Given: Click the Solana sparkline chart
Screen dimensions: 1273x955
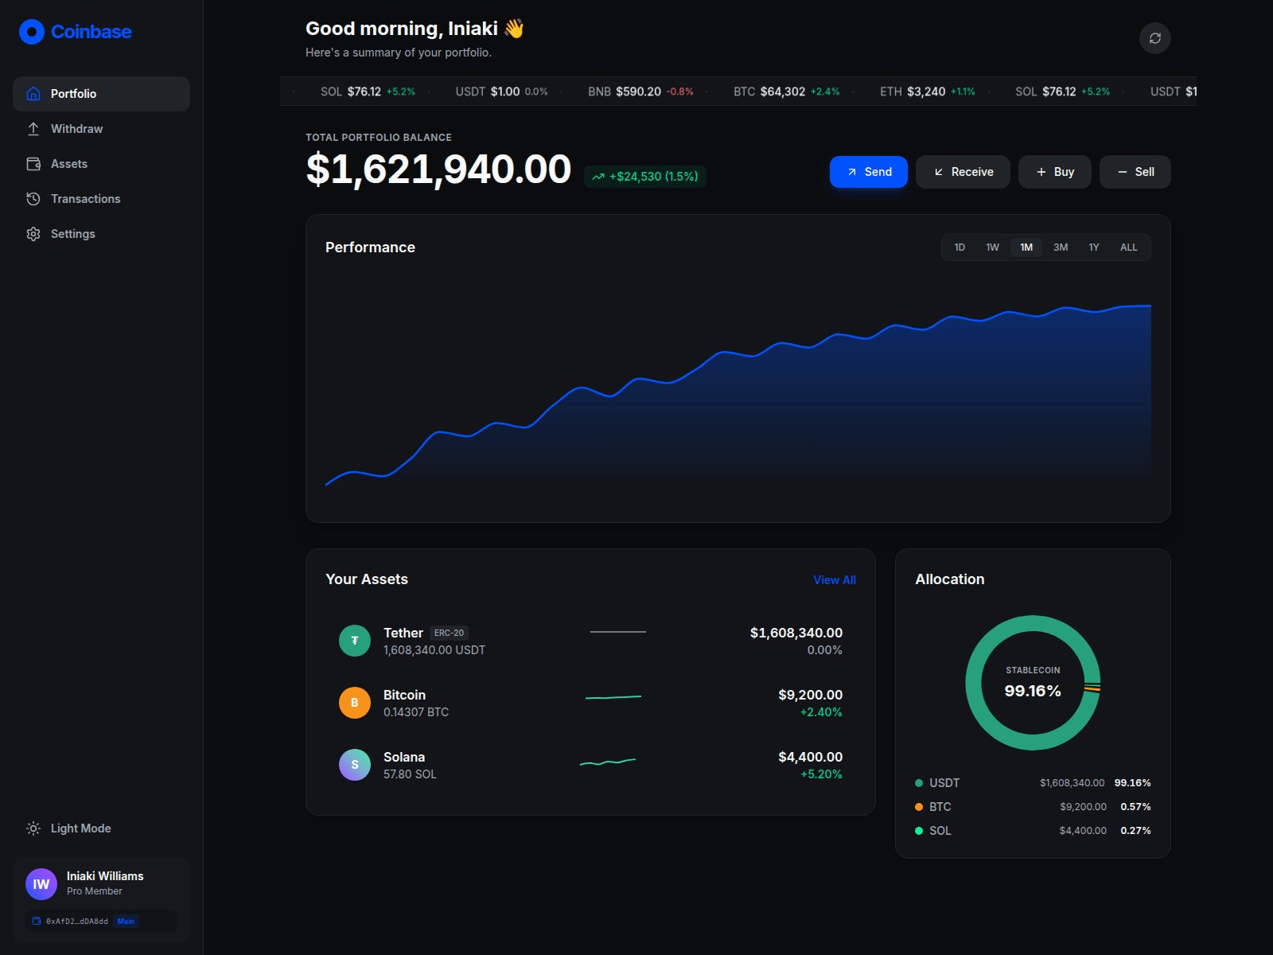Looking at the screenshot, I should point(608,762).
